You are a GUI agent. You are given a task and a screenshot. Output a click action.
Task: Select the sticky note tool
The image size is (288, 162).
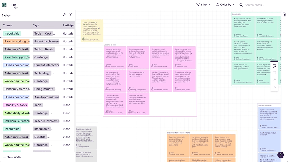[x=274, y=66]
